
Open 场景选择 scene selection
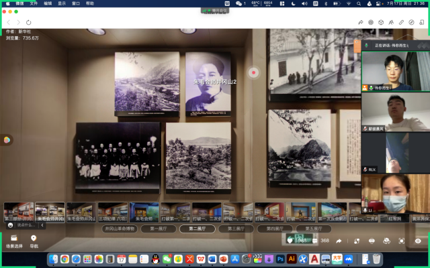pos(14,241)
